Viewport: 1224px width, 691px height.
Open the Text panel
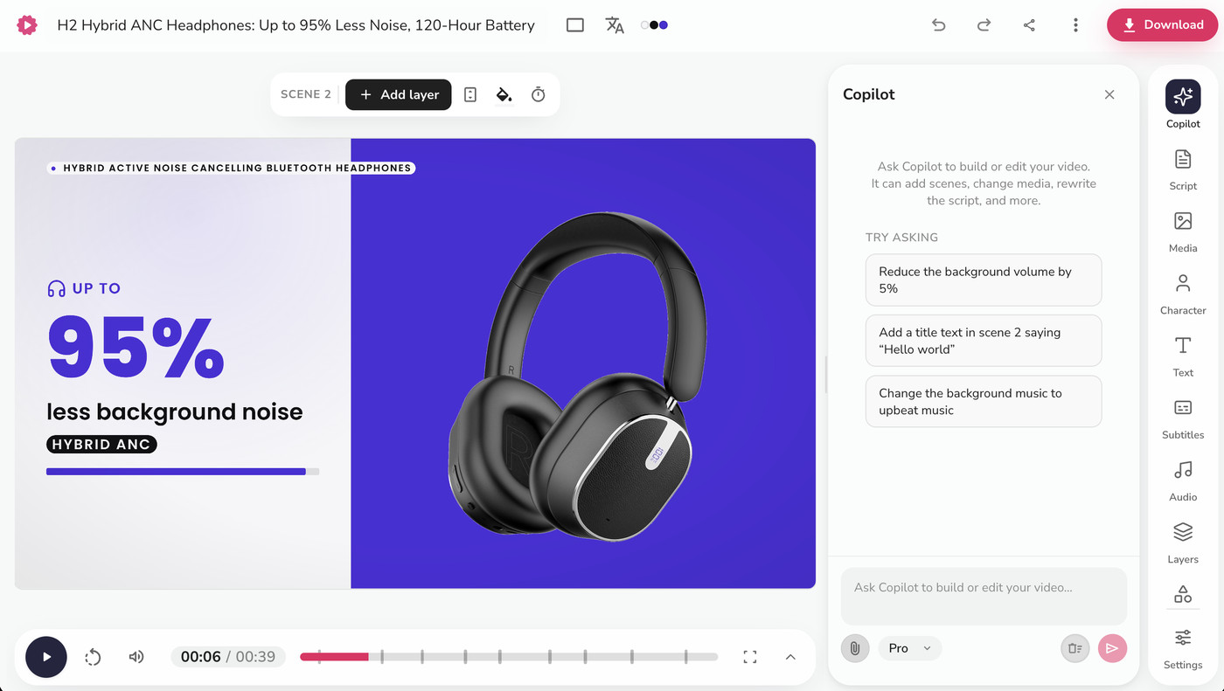tap(1183, 355)
